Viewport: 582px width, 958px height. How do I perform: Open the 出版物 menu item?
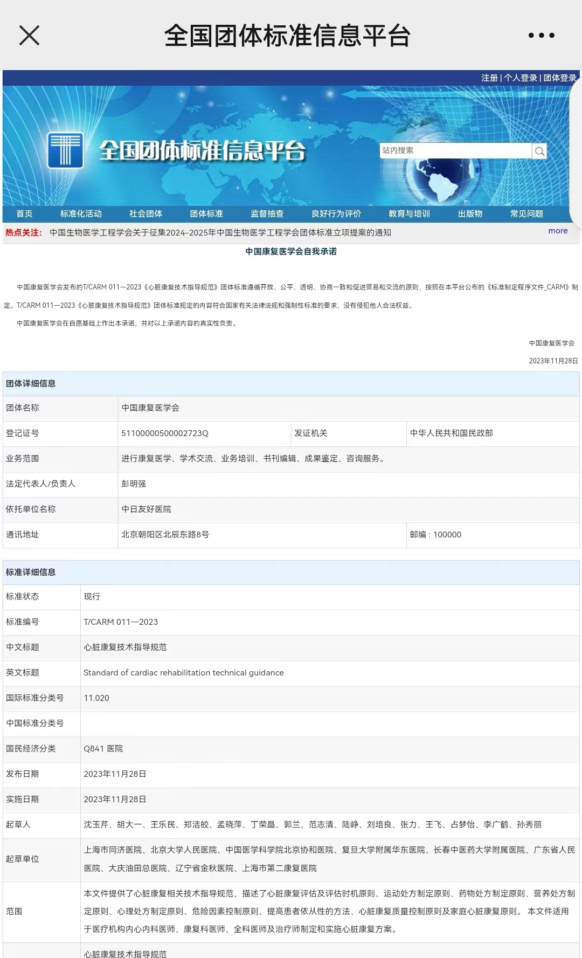click(470, 214)
